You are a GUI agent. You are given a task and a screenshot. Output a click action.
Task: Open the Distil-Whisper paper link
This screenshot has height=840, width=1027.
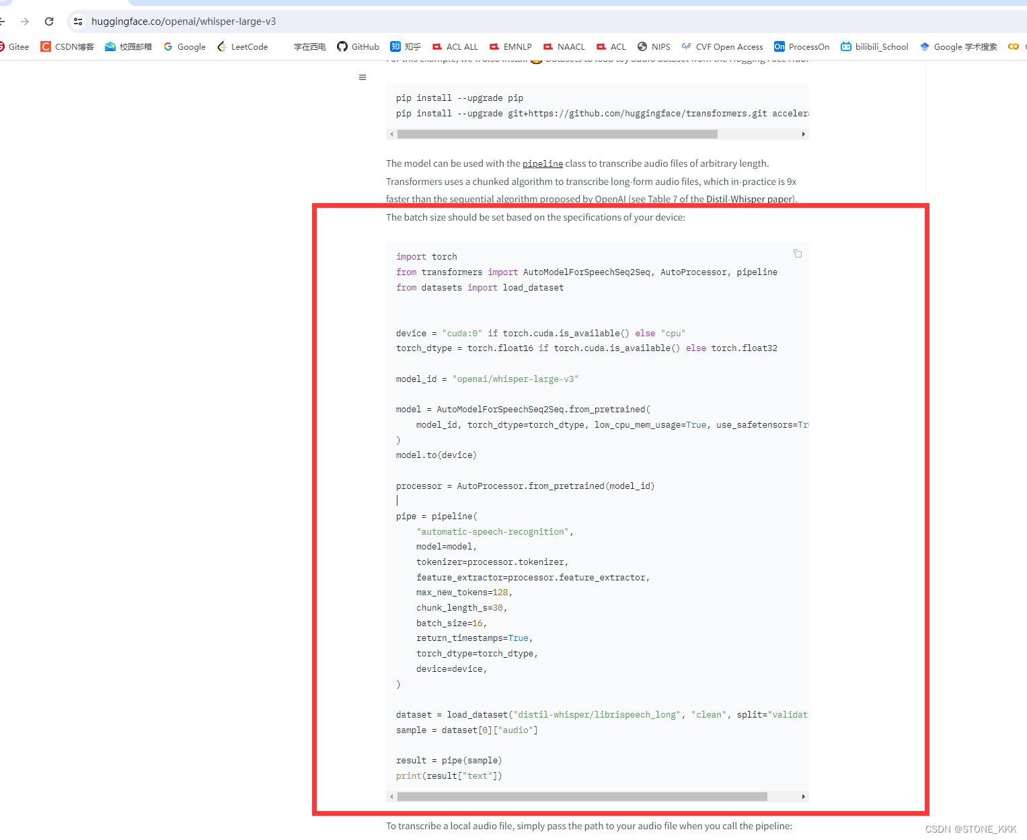[x=751, y=199]
